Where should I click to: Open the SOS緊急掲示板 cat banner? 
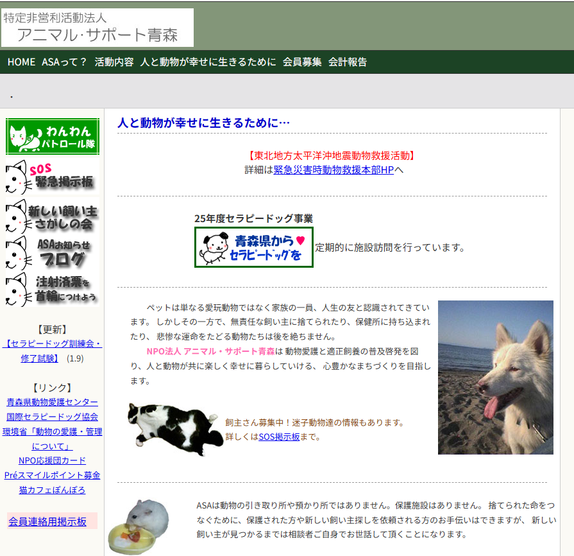pos(51,177)
